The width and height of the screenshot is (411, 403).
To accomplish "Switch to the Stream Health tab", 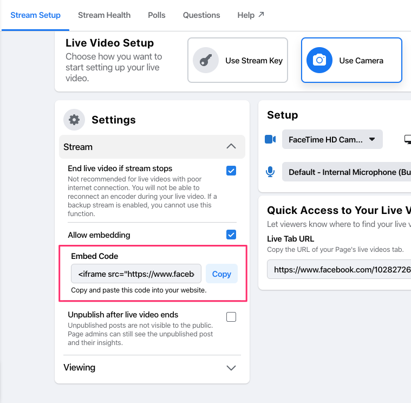I will click(x=104, y=15).
